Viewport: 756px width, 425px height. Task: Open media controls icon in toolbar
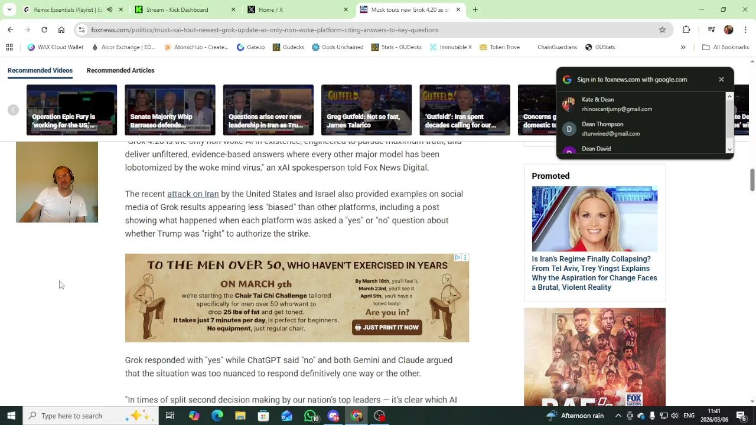[x=712, y=30]
